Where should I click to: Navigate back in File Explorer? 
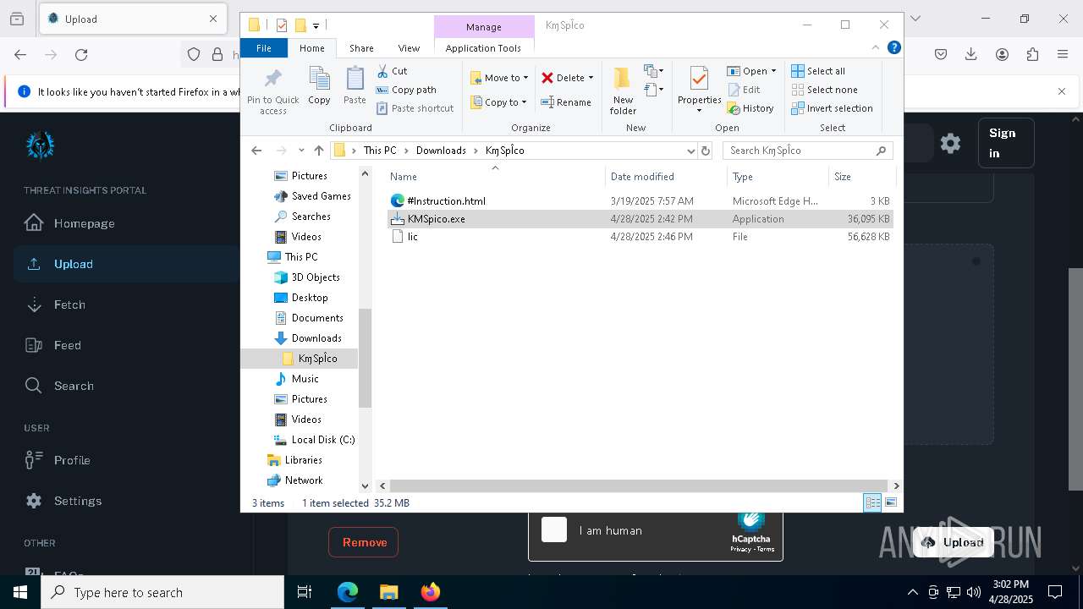tap(256, 151)
